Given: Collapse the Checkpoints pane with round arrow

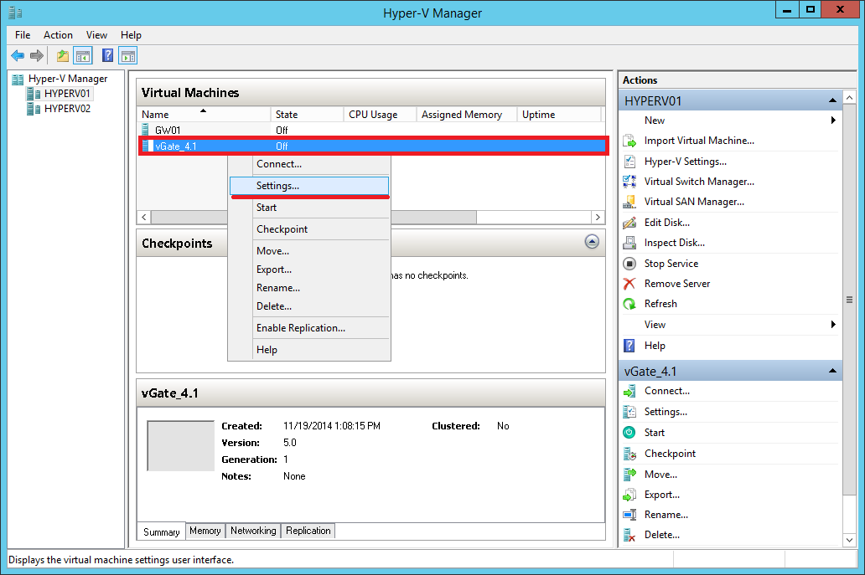Looking at the screenshot, I should pyautogui.click(x=592, y=242).
